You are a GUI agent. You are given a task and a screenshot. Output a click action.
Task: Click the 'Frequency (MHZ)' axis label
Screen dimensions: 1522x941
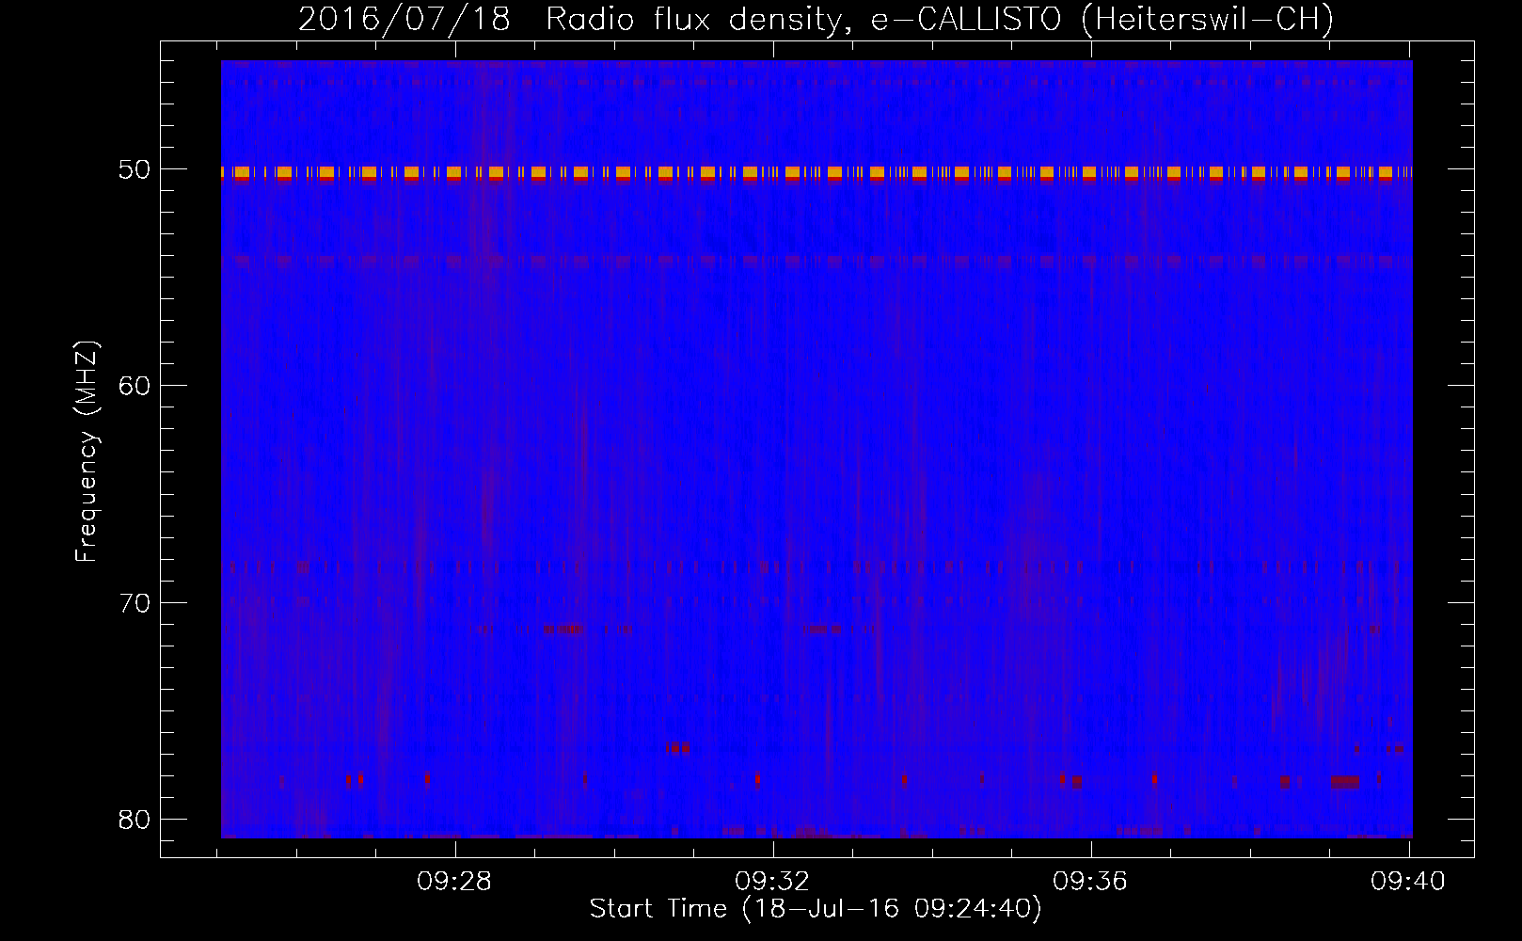click(87, 452)
